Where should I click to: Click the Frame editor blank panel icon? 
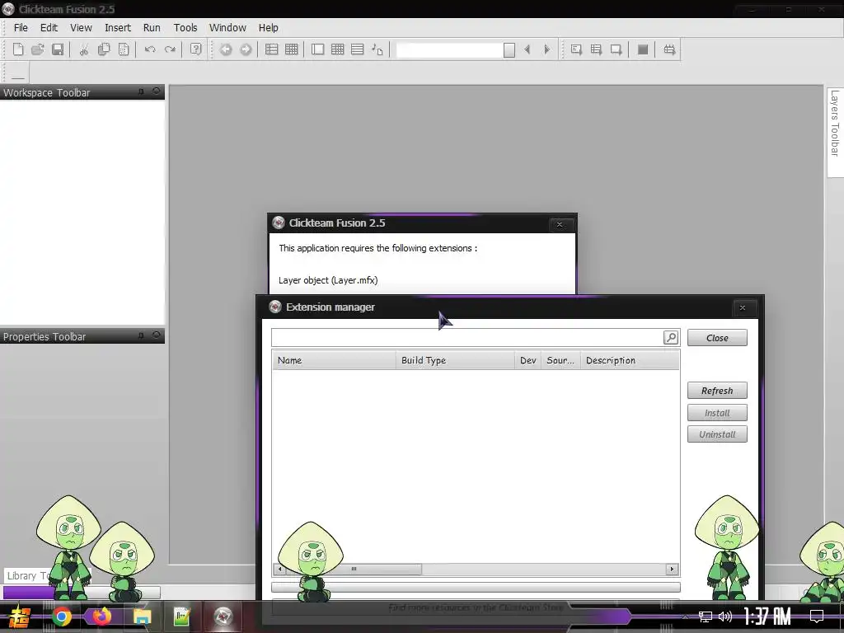tap(317, 49)
